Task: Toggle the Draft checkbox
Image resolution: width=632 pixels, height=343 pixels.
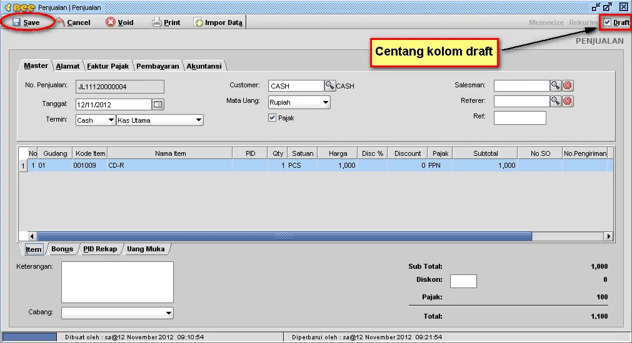Action: 608,22
